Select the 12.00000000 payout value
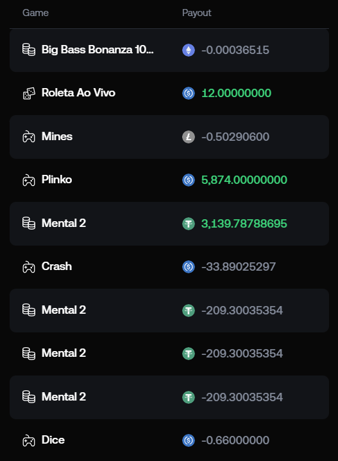Screen dimensions: 338x461 coord(236,93)
